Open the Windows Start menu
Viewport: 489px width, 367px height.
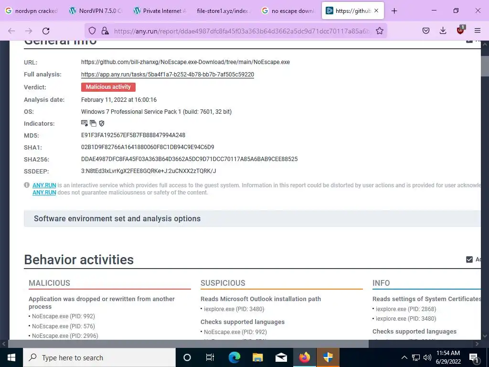(11, 357)
